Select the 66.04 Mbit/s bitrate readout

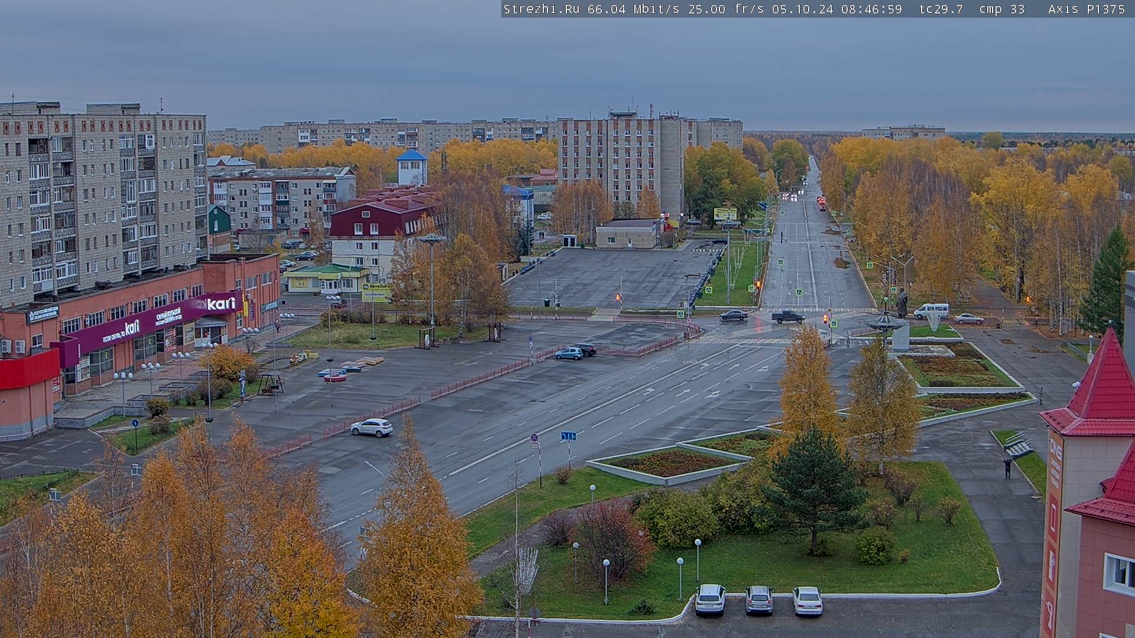pyautogui.click(x=633, y=9)
